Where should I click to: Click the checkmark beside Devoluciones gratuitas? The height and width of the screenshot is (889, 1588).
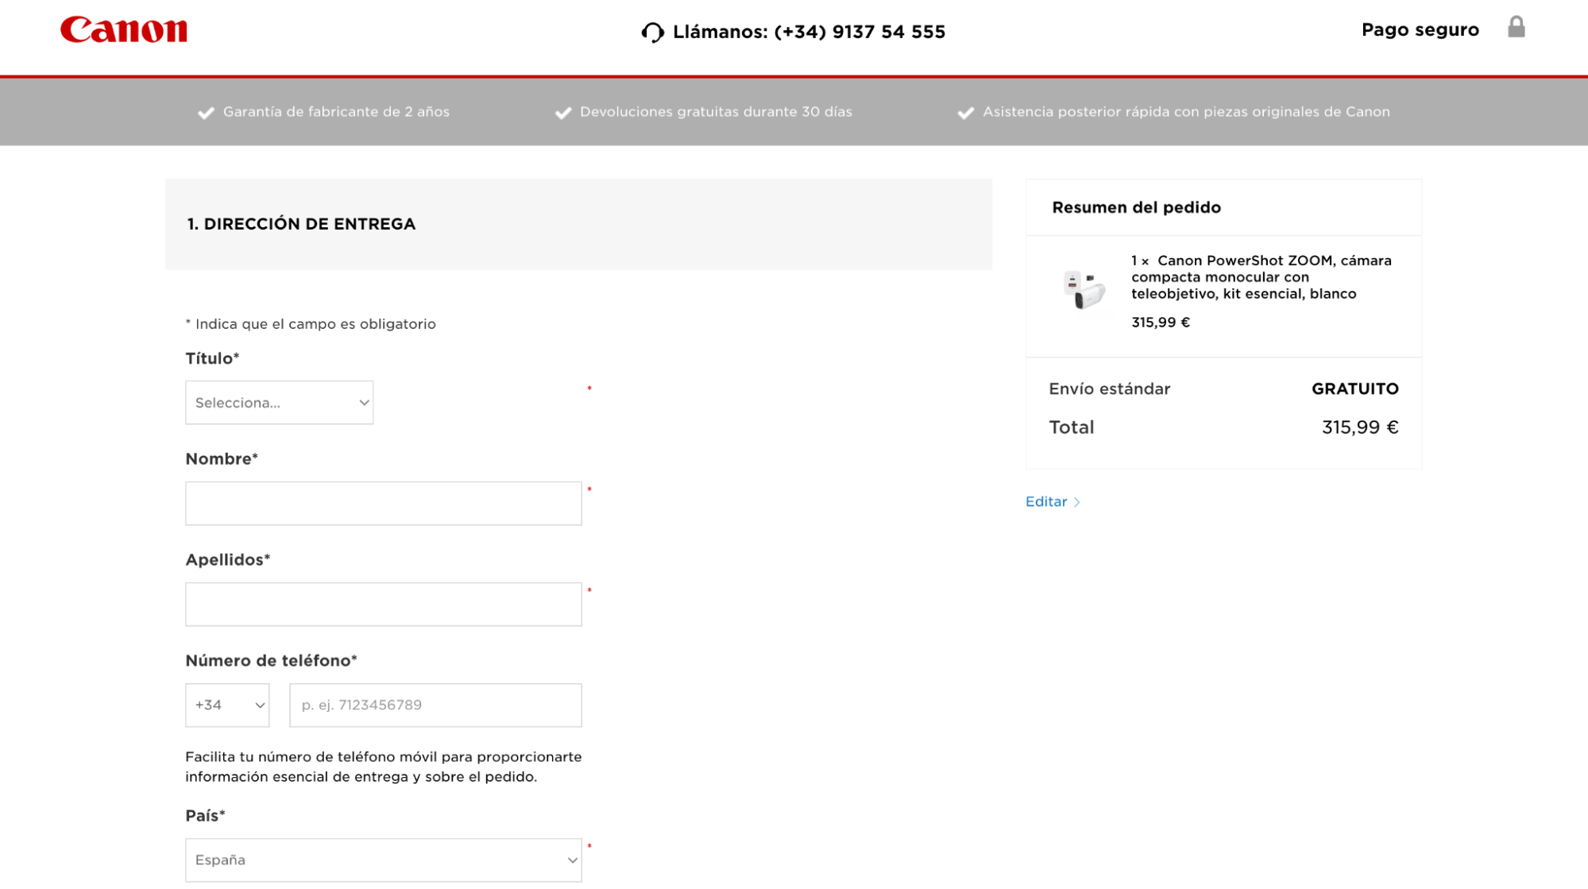(x=563, y=113)
